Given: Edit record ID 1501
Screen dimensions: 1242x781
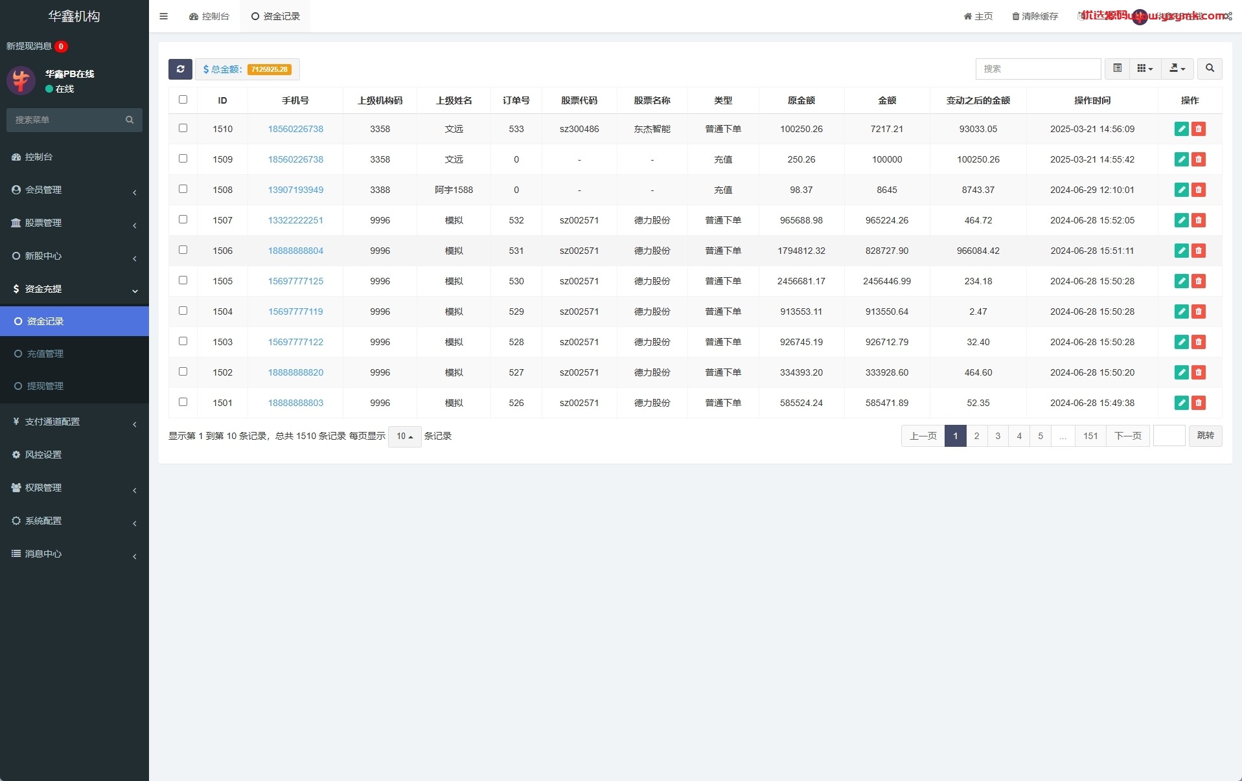Looking at the screenshot, I should (1182, 403).
